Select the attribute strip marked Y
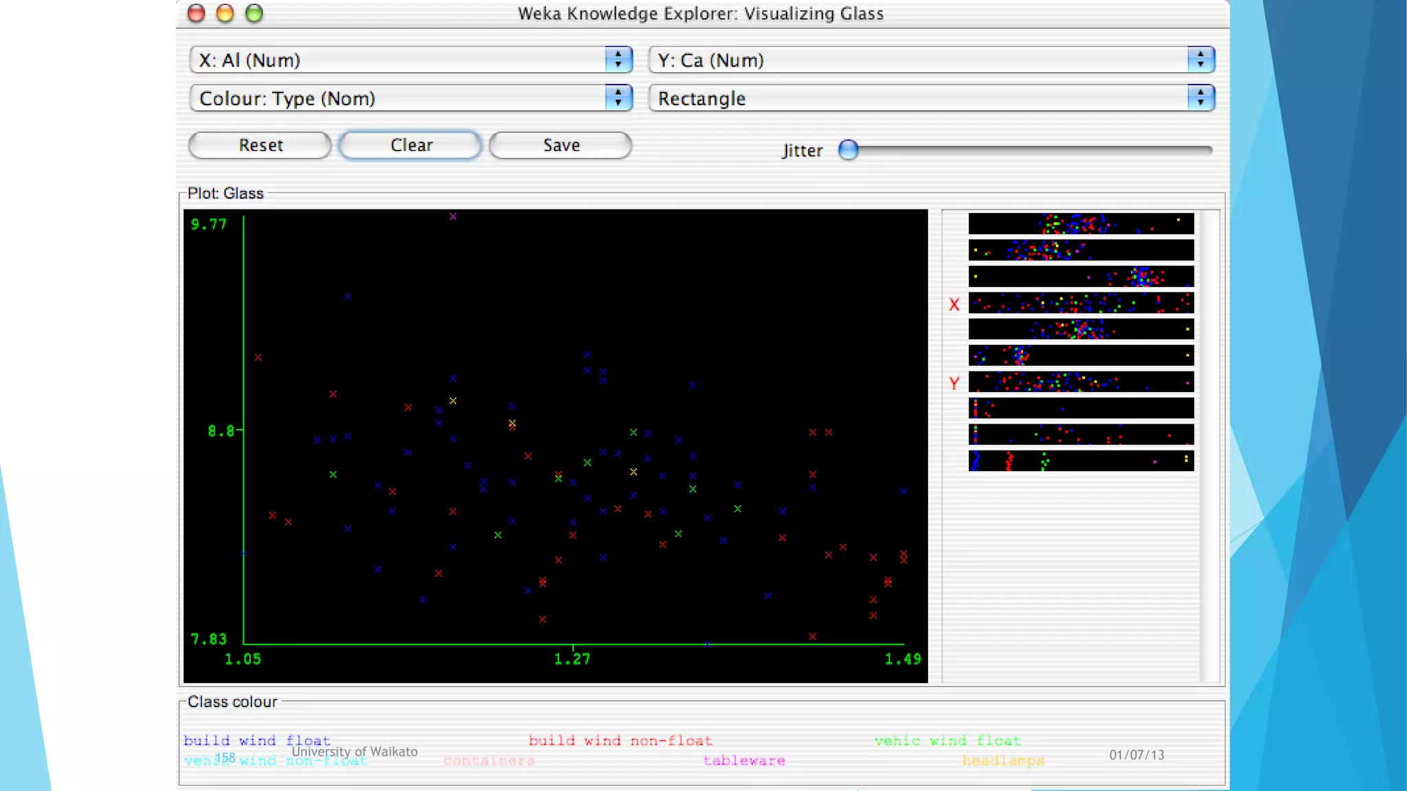The width and height of the screenshot is (1407, 791). 1081,382
